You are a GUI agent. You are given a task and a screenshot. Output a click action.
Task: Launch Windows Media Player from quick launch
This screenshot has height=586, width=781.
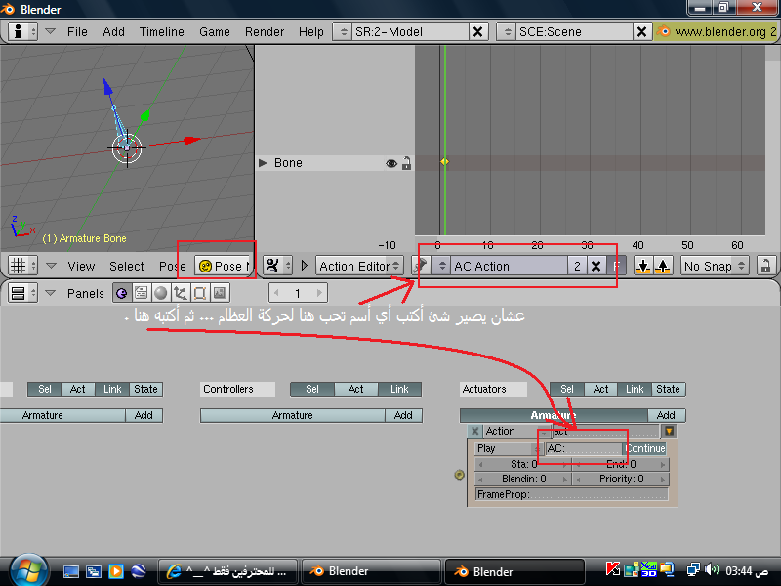[115, 571]
